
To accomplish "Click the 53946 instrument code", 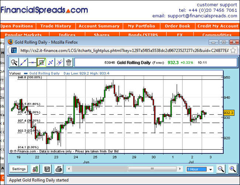I will pos(110,63).
